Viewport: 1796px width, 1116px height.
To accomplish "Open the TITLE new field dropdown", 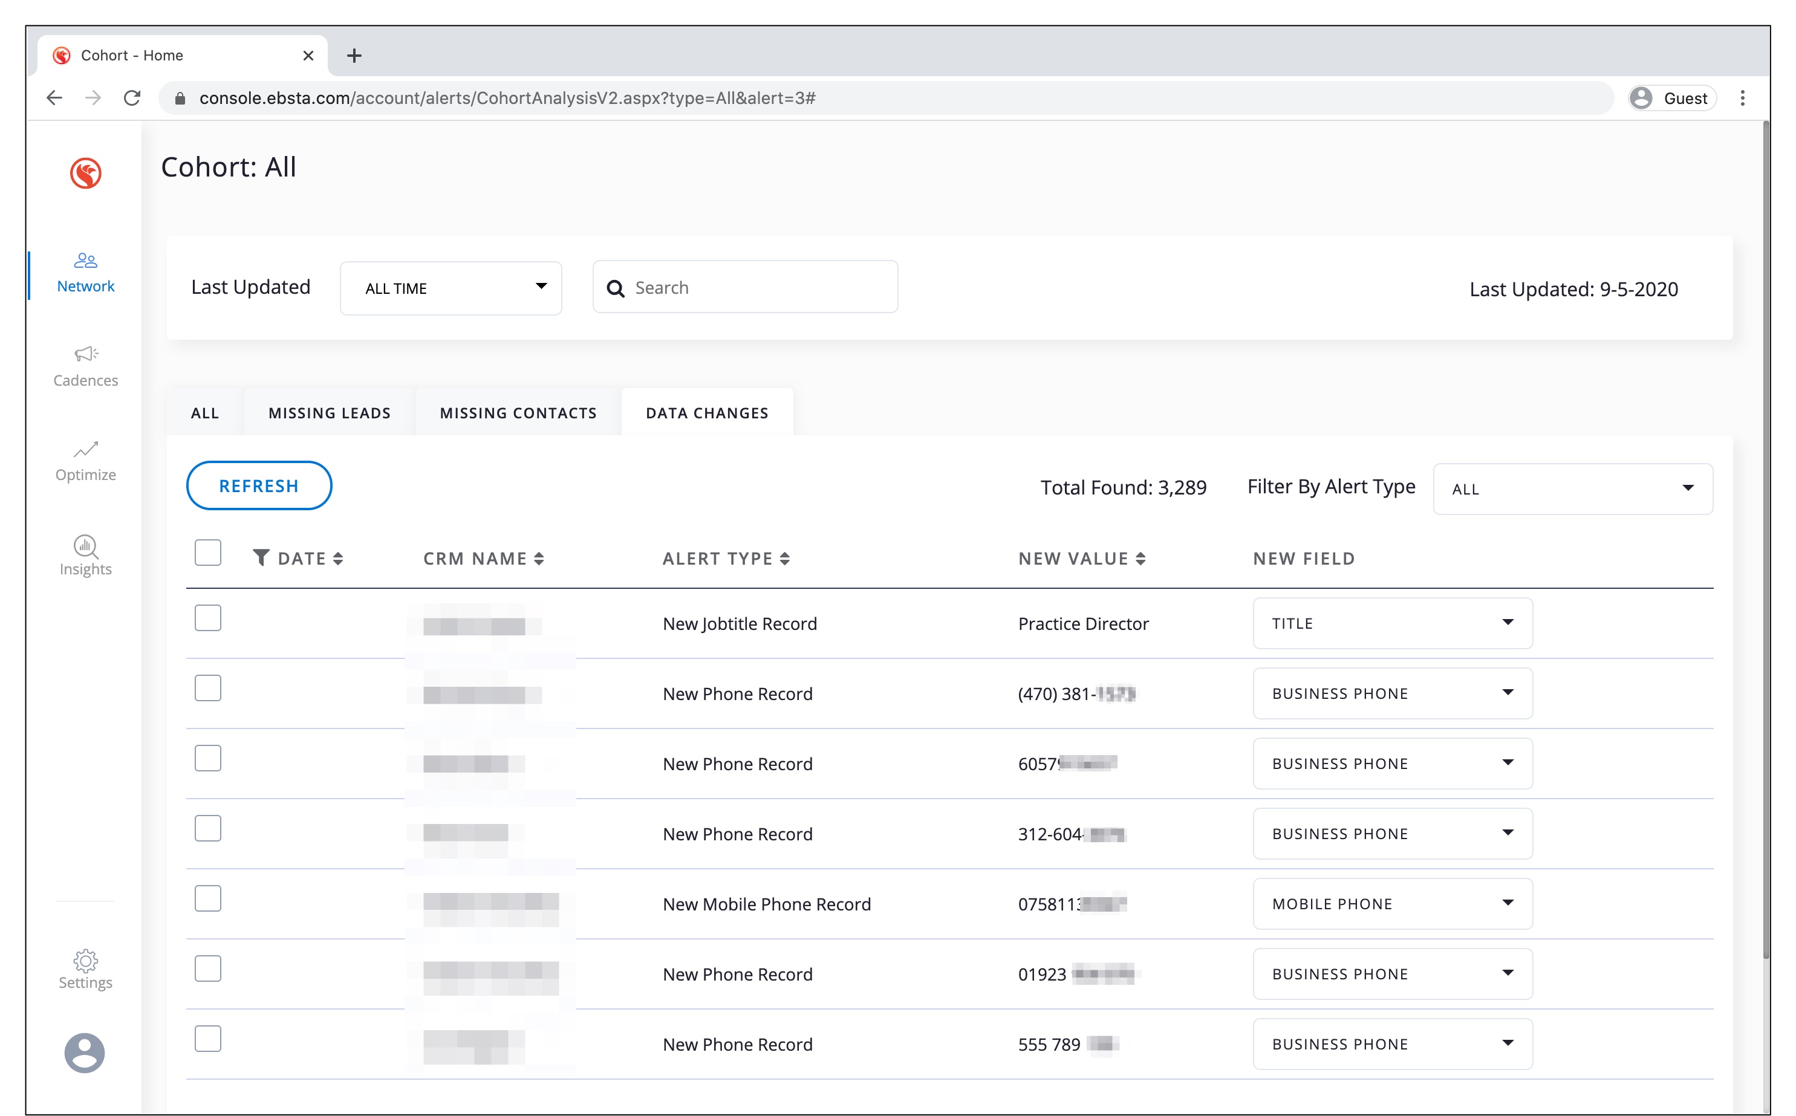I will tap(1391, 624).
